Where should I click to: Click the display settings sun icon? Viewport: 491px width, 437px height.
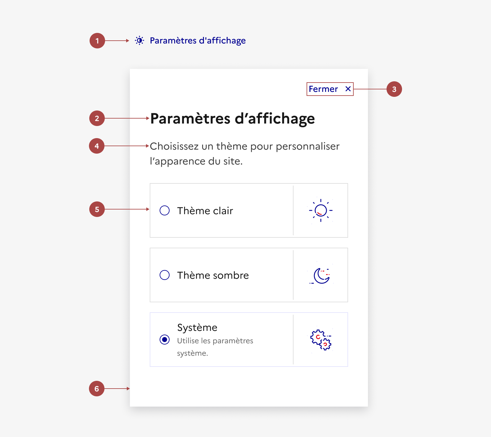point(139,41)
